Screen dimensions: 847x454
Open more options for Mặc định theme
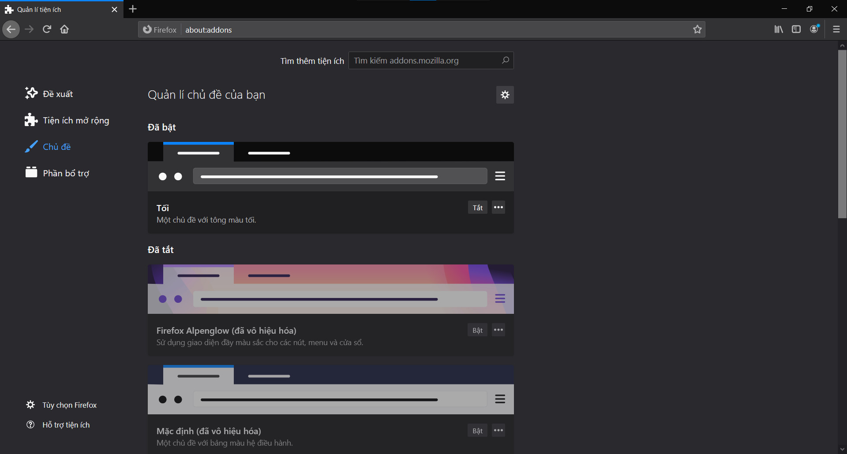tap(498, 430)
